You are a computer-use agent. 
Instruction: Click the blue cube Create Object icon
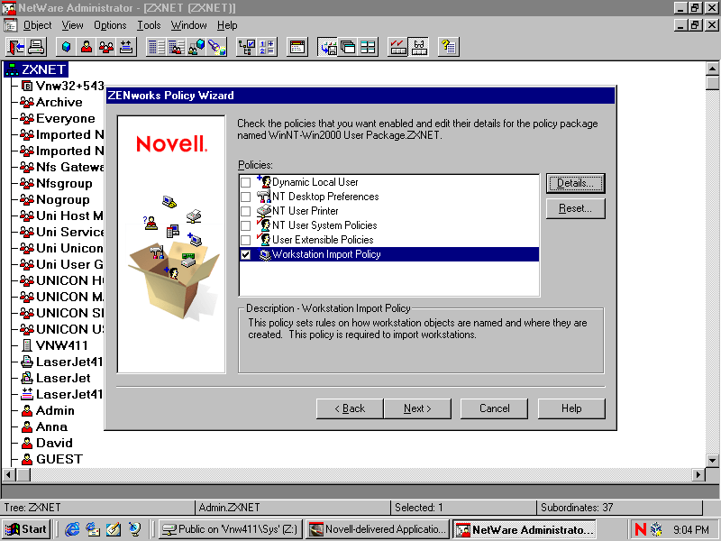pyautogui.click(x=66, y=47)
